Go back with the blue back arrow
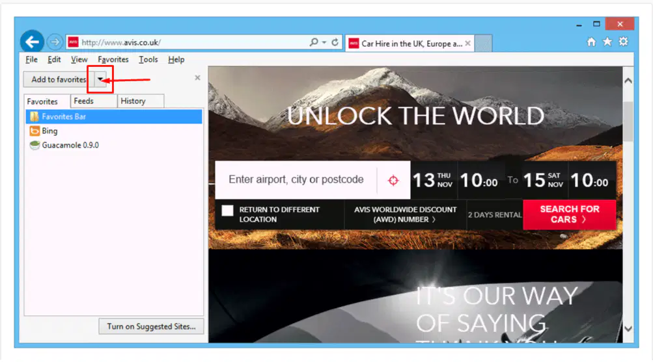This screenshot has height=362, width=653. 32,42
